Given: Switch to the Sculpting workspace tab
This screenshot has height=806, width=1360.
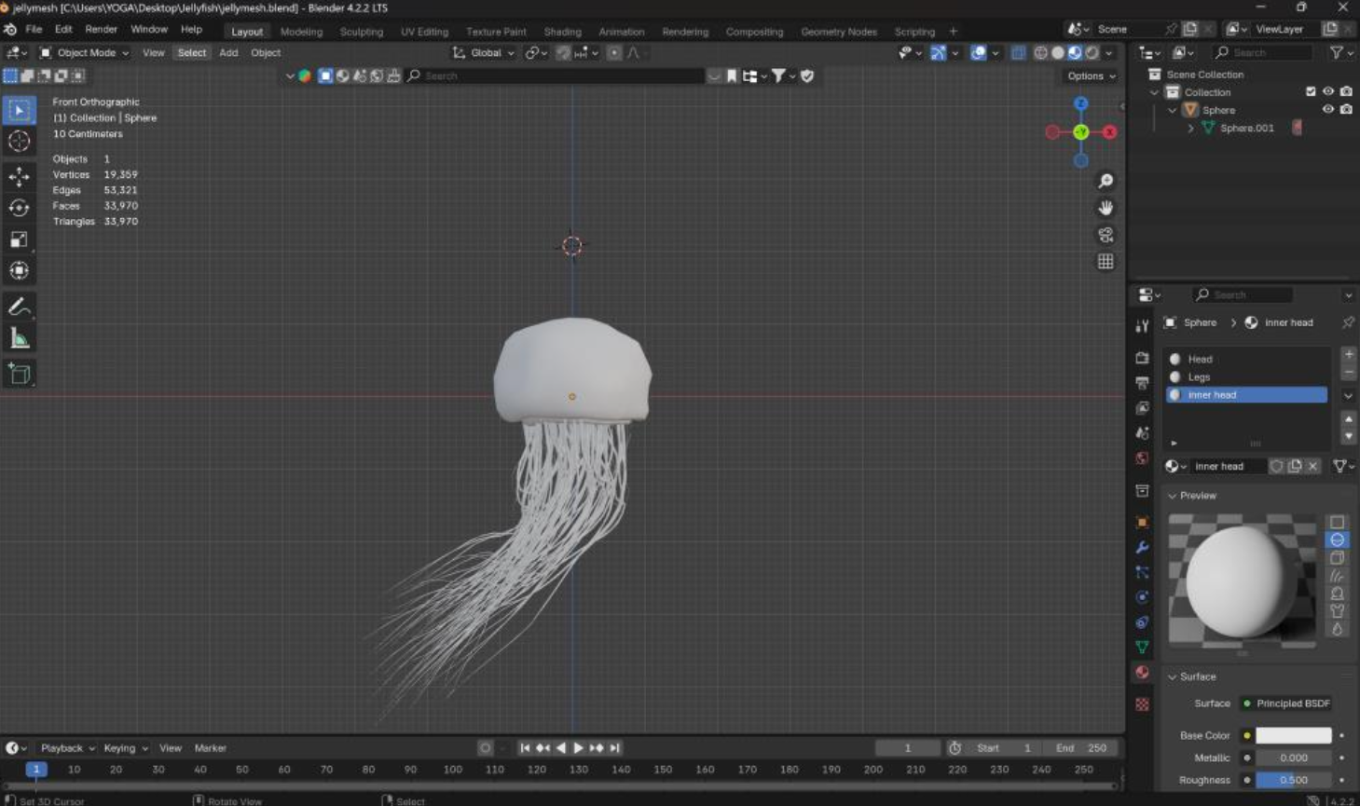Looking at the screenshot, I should [x=361, y=32].
